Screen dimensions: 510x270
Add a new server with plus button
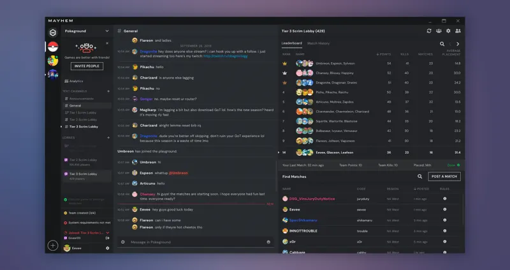53,245
